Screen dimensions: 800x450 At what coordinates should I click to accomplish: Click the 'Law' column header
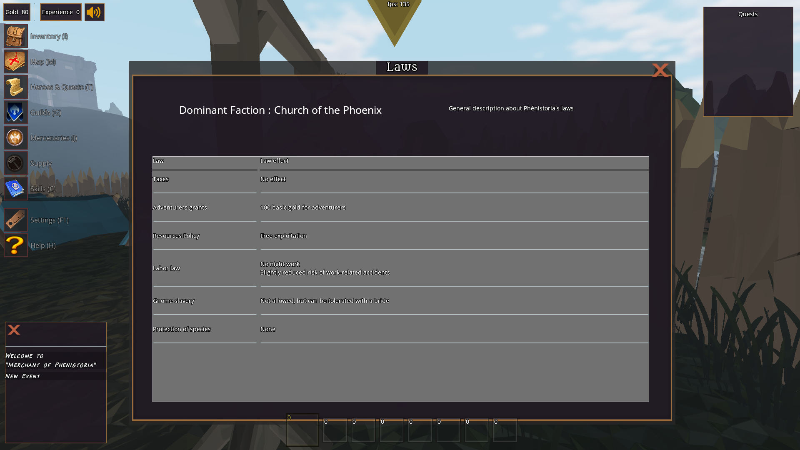(158, 161)
